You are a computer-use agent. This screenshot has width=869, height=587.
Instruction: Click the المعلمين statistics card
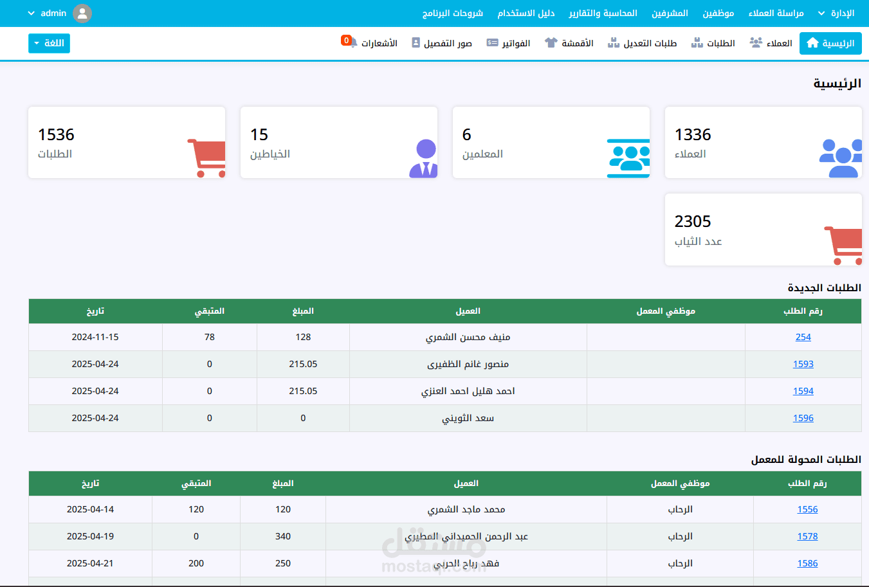click(551, 142)
